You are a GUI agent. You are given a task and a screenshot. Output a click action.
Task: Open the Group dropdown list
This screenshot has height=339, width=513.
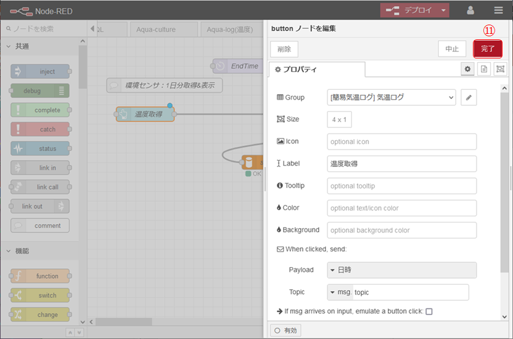point(392,97)
